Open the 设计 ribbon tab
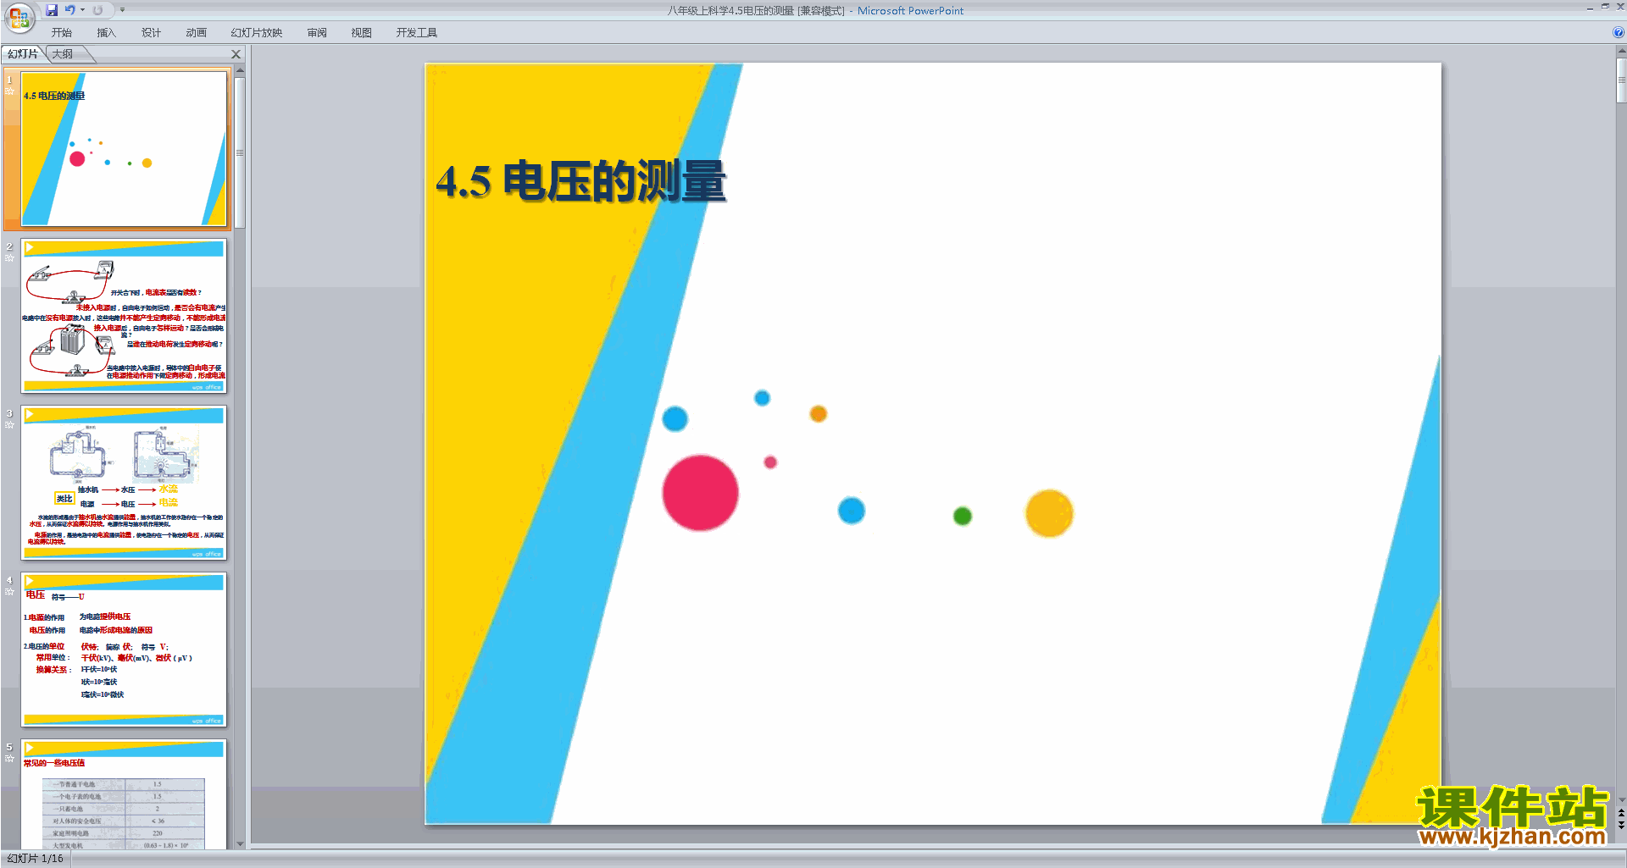This screenshot has width=1627, height=868. (x=151, y=33)
